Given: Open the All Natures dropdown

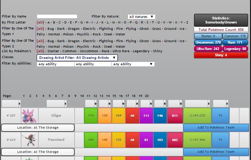Looking at the screenshot, I should pyautogui.click(x=141, y=17).
